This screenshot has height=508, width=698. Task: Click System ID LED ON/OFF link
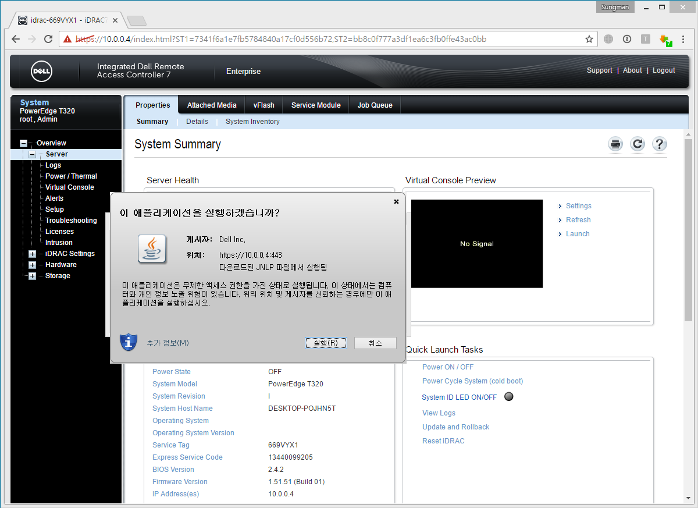460,397
